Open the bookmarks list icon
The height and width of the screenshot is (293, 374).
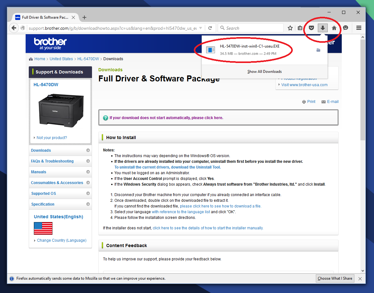pos(300,28)
